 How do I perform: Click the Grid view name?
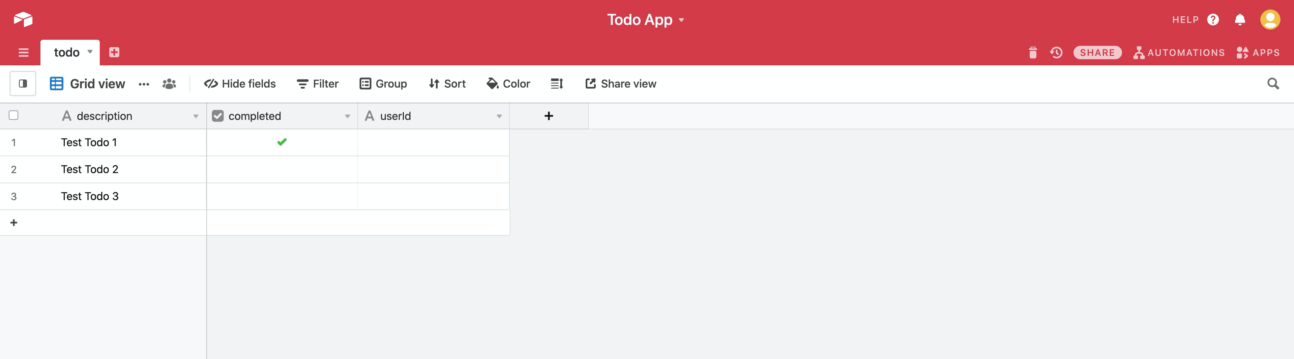(x=97, y=84)
